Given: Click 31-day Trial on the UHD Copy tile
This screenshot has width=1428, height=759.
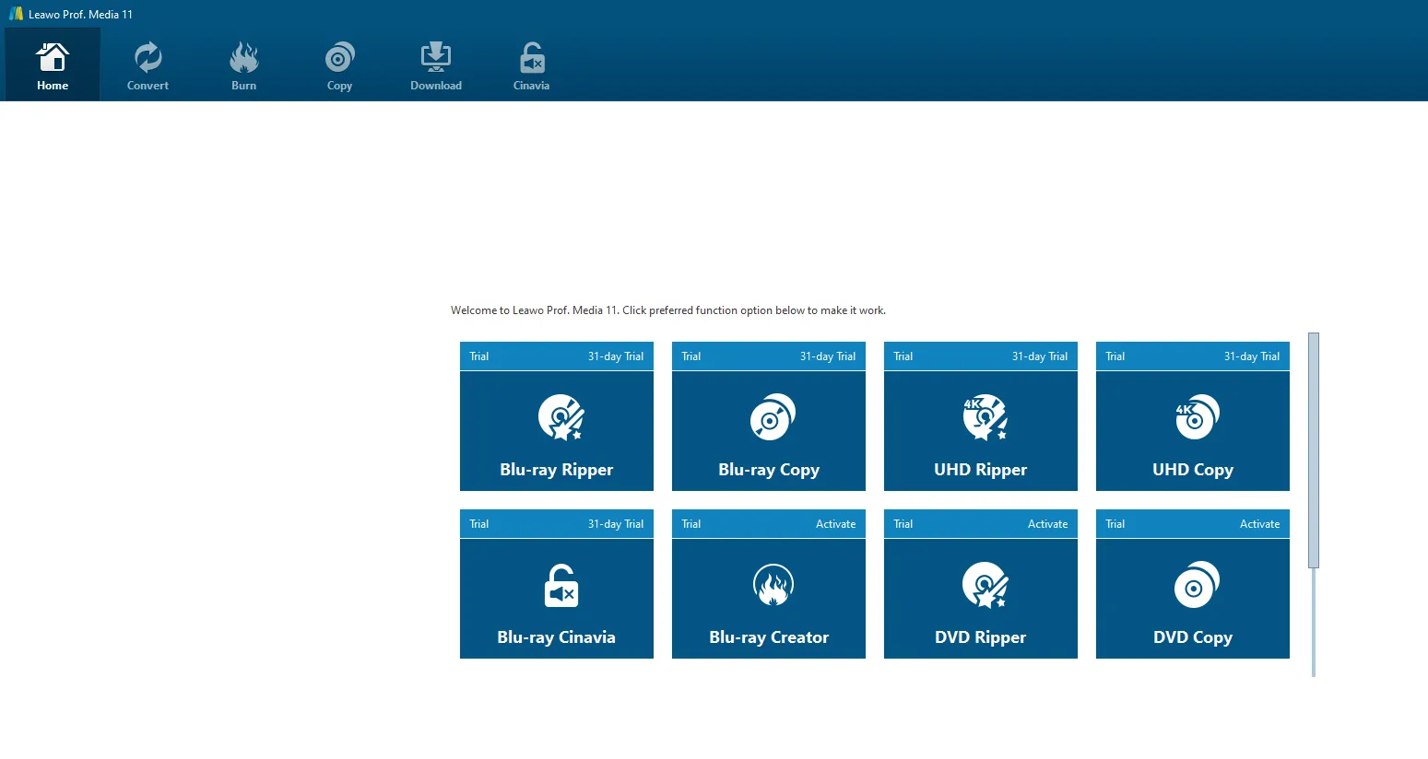Looking at the screenshot, I should pyautogui.click(x=1252, y=356).
